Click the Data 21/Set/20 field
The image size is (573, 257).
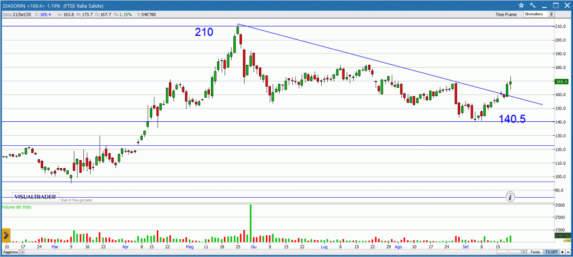(17, 15)
